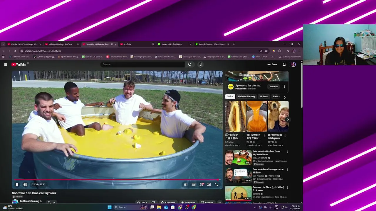The image size is (376, 211).
Task: Click the Crear button
Action: (x=272, y=64)
